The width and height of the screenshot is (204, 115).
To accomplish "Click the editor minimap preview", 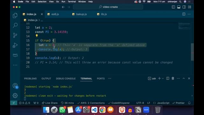I will (184, 26).
